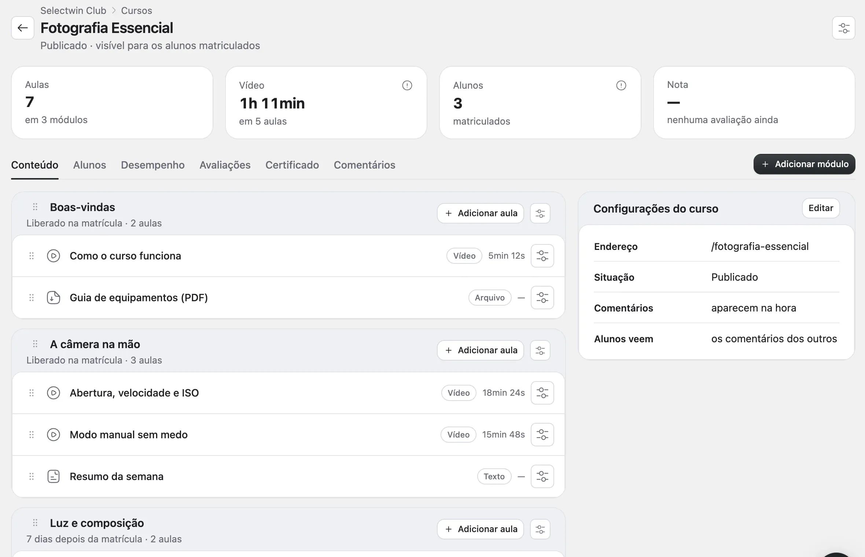Switch to the Alunos tab
This screenshot has height=557, width=865.
pyautogui.click(x=90, y=165)
